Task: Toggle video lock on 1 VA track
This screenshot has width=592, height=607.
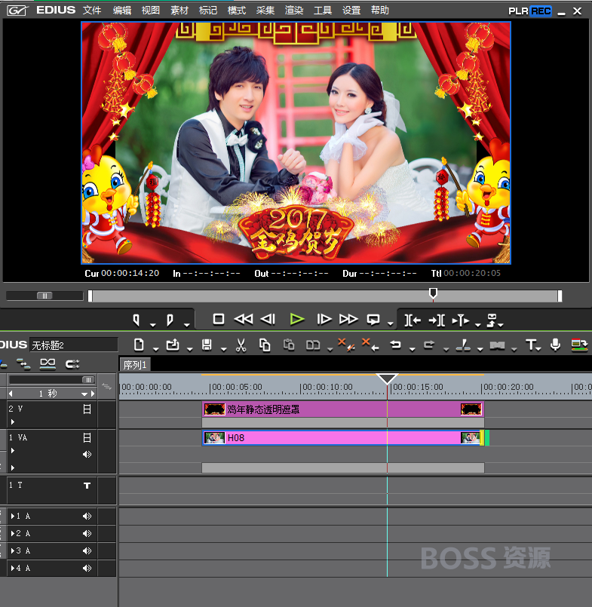Action: tap(87, 438)
